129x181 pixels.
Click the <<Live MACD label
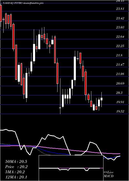(x=109, y=174)
